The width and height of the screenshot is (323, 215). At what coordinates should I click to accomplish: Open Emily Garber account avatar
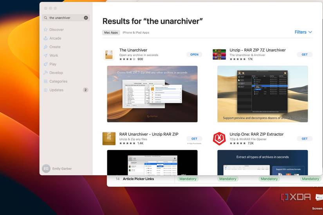(46, 169)
